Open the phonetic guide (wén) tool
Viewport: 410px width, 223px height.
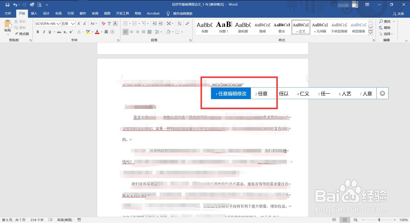tap(109, 24)
